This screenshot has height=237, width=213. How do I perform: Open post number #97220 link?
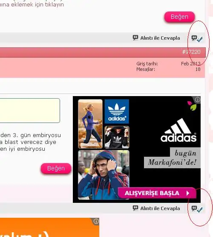pos(191,52)
